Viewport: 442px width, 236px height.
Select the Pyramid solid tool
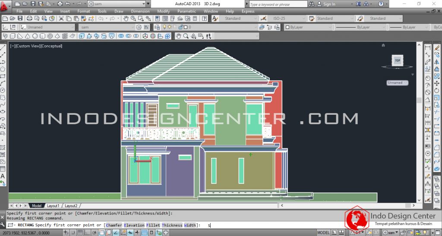[57, 36]
